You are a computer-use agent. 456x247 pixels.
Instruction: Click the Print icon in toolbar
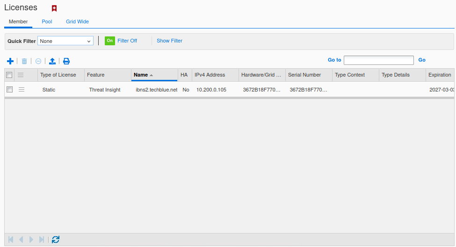(66, 61)
